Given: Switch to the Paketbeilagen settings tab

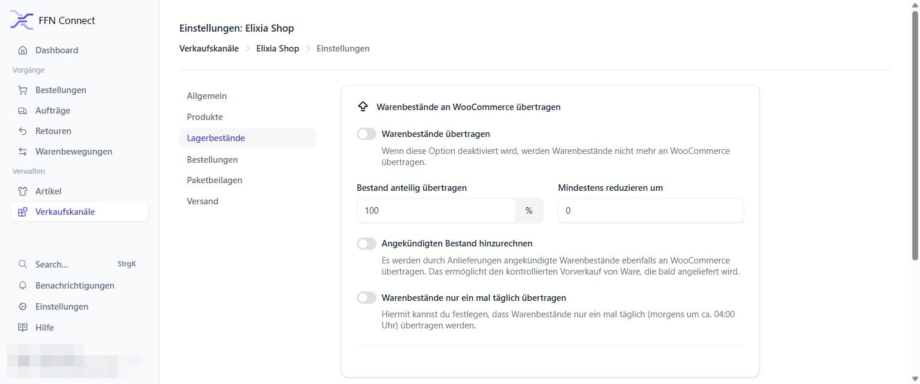Looking at the screenshot, I should [x=215, y=180].
